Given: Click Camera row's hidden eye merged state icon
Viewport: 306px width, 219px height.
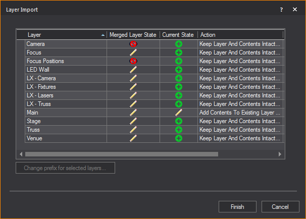Looking at the screenshot, I should coord(133,44).
